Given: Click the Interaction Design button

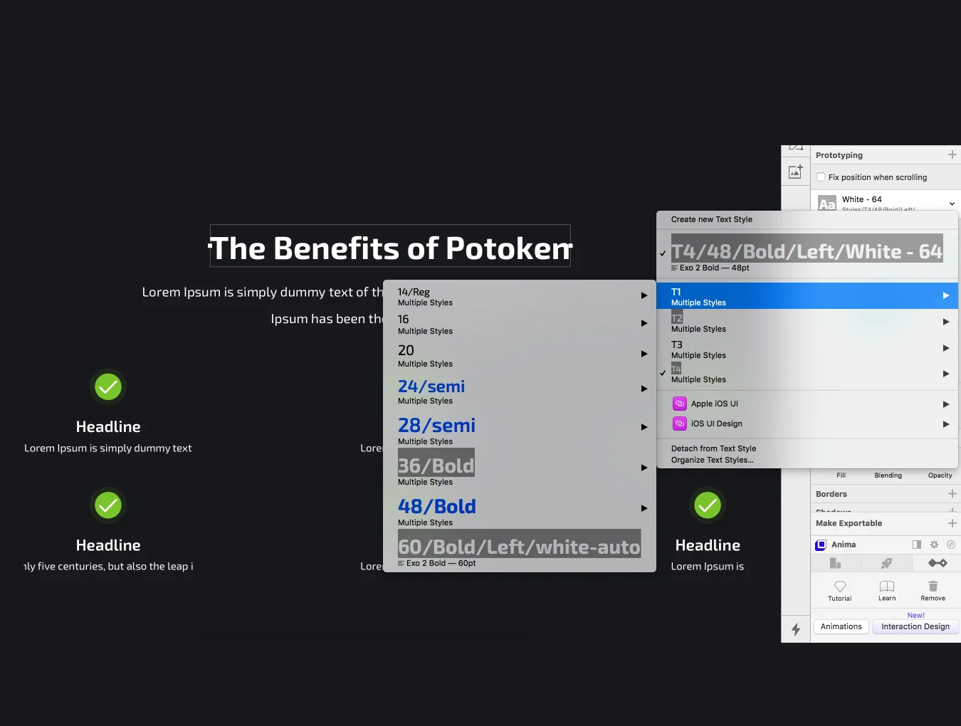Looking at the screenshot, I should click(915, 626).
